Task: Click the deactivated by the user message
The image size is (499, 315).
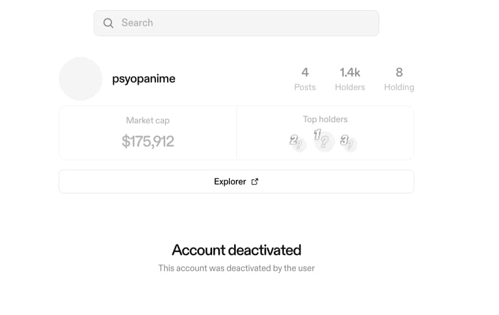Action: click(x=236, y=268)
